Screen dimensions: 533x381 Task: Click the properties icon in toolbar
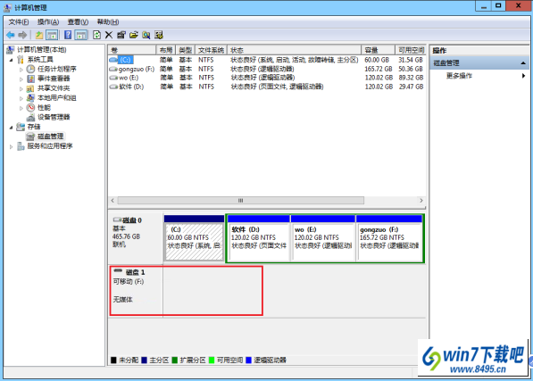tap(121, 35)
